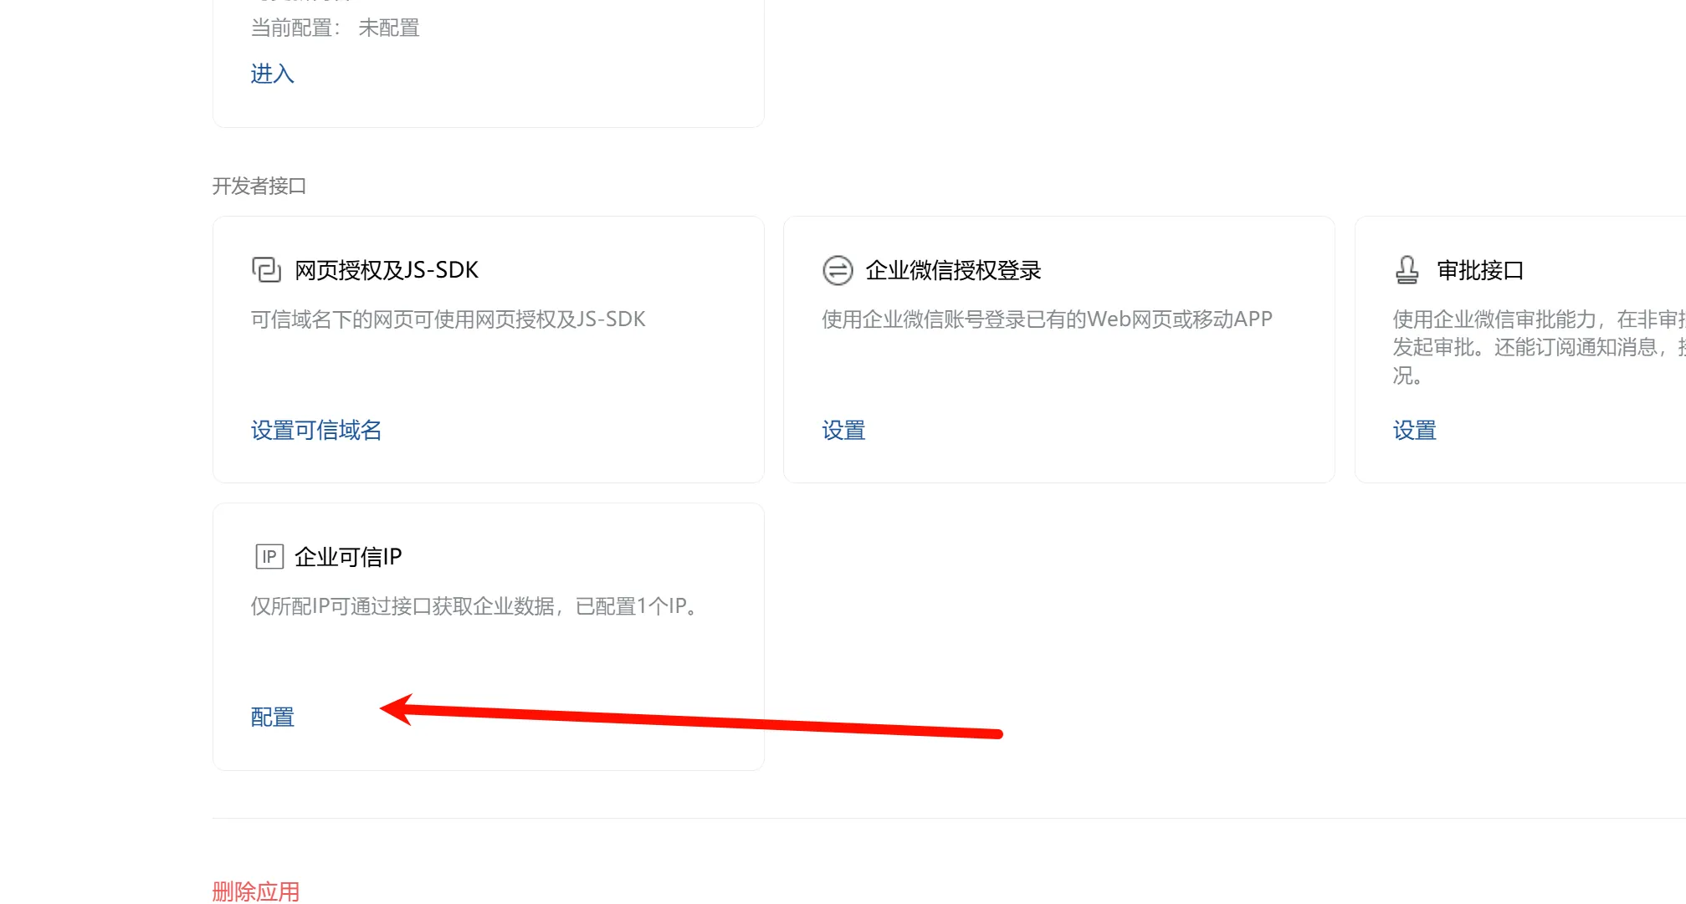Click 设置 under 企业微信授权登录
The image size is (1686, 904).
(x=843, y=431)
